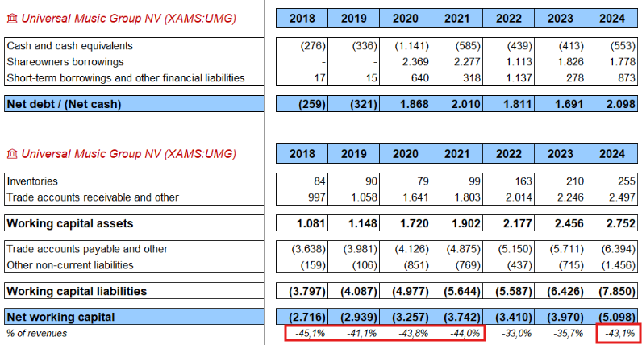642x345 pixels.
Task: Select the net debt value (259) for 2018
Action: [x=312, y=104]
